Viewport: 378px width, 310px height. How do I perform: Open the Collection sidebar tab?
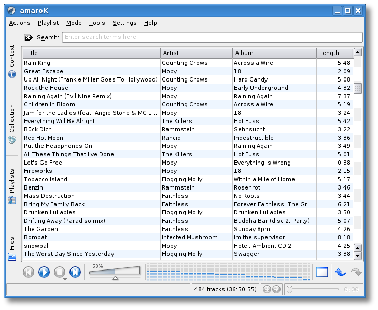tap(12, 124)
